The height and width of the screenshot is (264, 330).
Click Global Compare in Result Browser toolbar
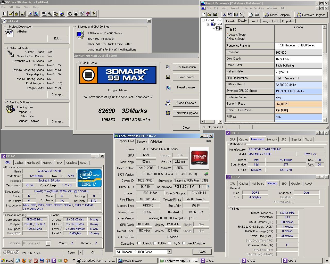pyautogui.click(x=277, y=15)
